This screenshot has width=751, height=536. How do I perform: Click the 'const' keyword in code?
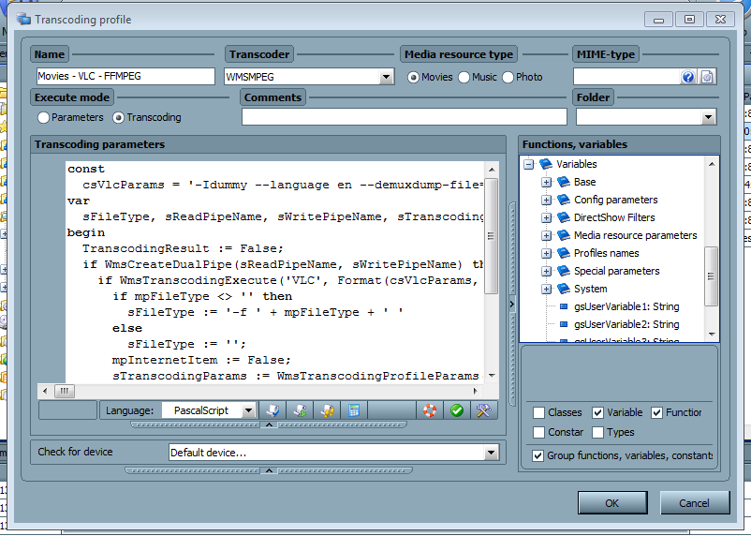click(86, 170)
